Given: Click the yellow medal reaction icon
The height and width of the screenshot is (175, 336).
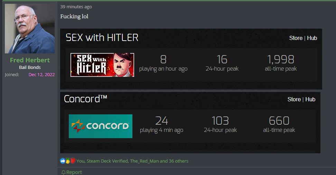Looking at the screenshot, I should coord(68,161).
